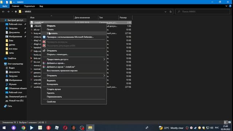Viewport: 233px width, 131px height.
Task: Select Копировать in the context menu
Action: (x=52, y=84)
